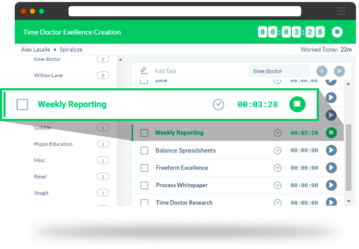Viewport: 359px width, 249px height.
Task: Click the task list scroll down arrow
Action: (348, 201)
